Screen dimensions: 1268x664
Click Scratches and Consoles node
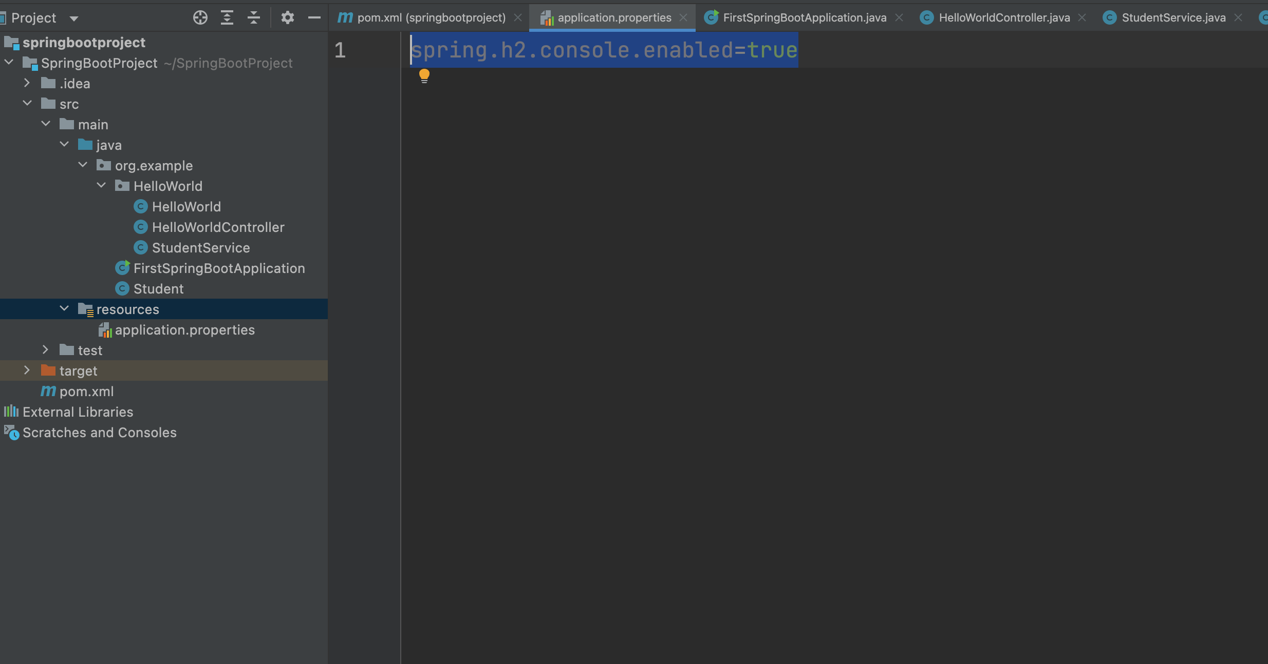click(100, 433)
